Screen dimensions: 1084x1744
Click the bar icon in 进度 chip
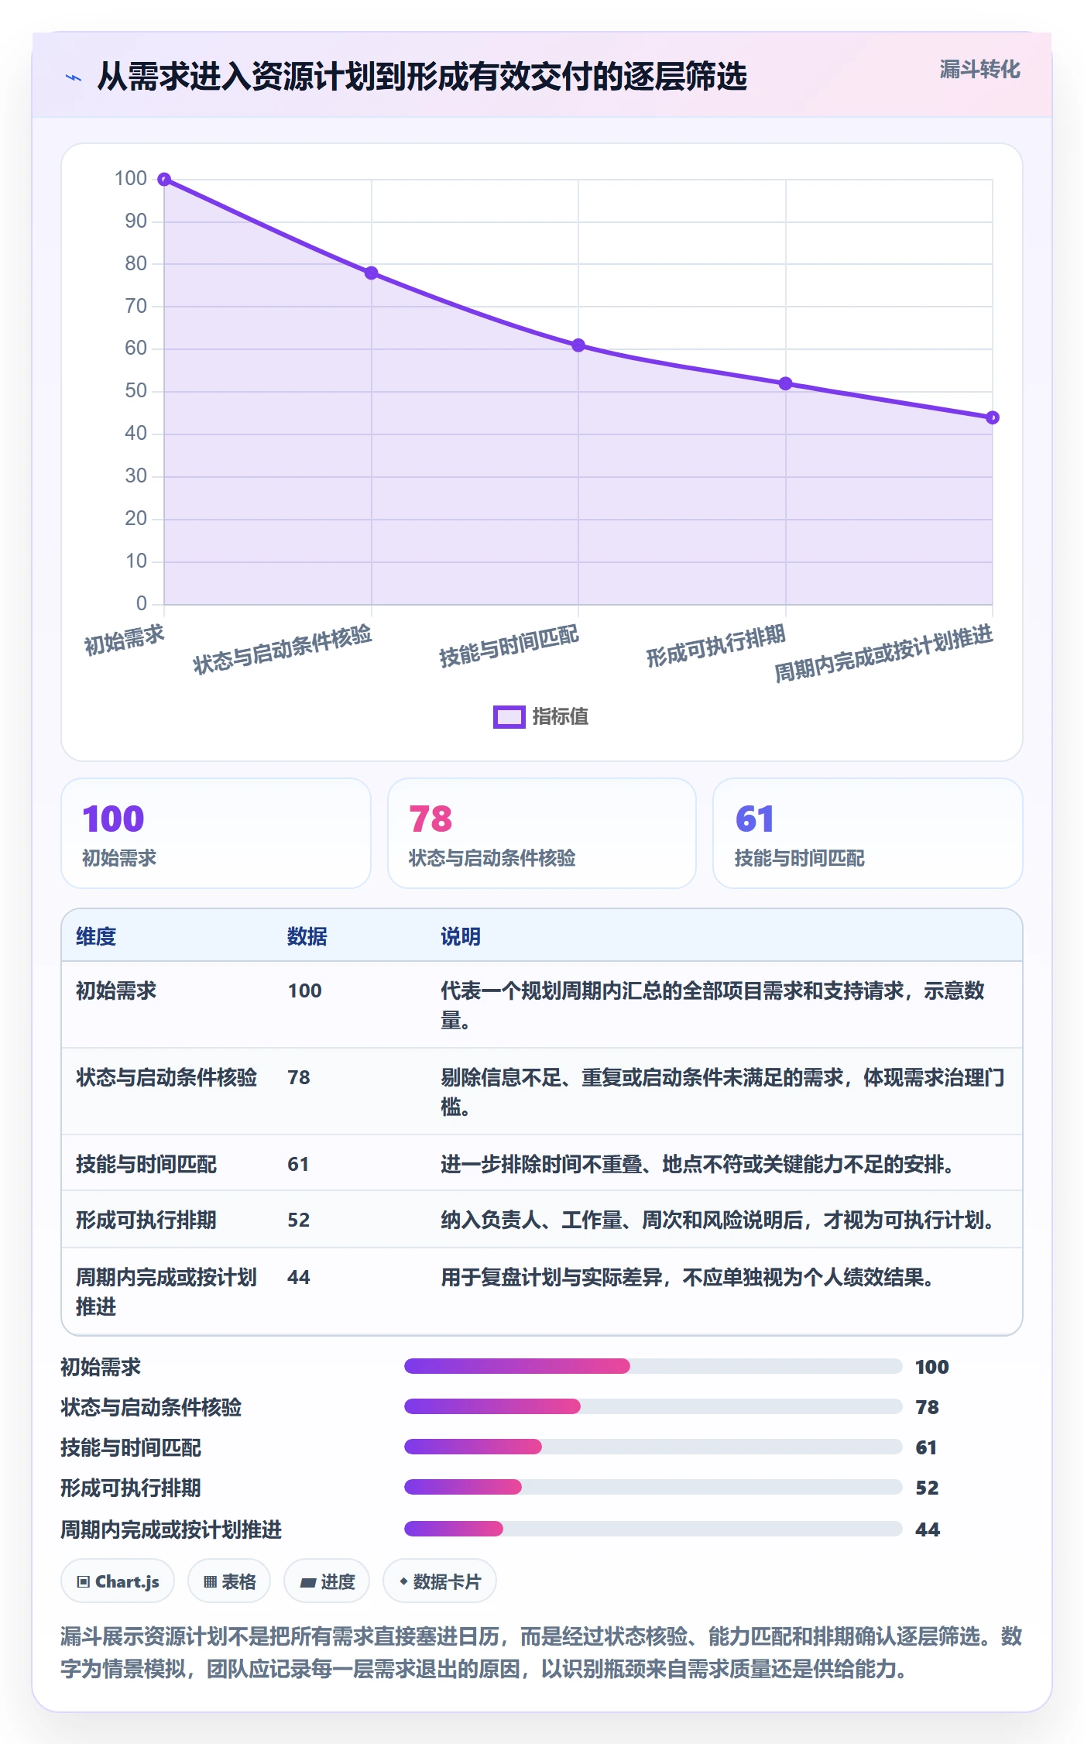click(308, 1583)
